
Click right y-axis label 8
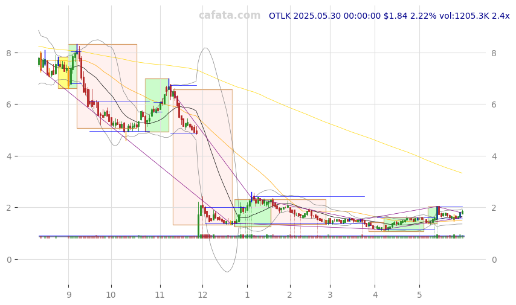[494, 53]
